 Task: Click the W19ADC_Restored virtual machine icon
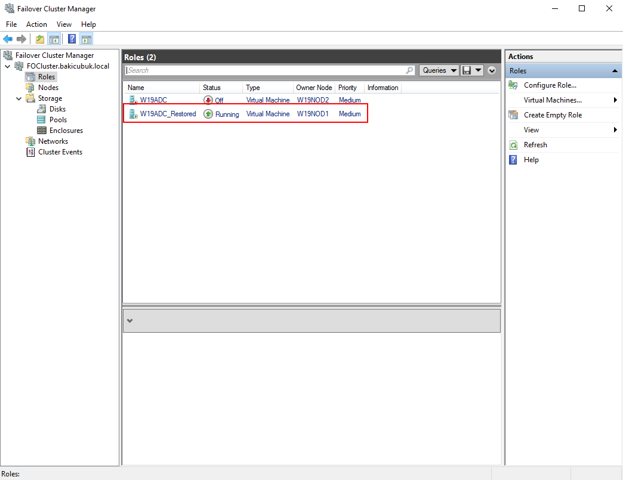133,114
